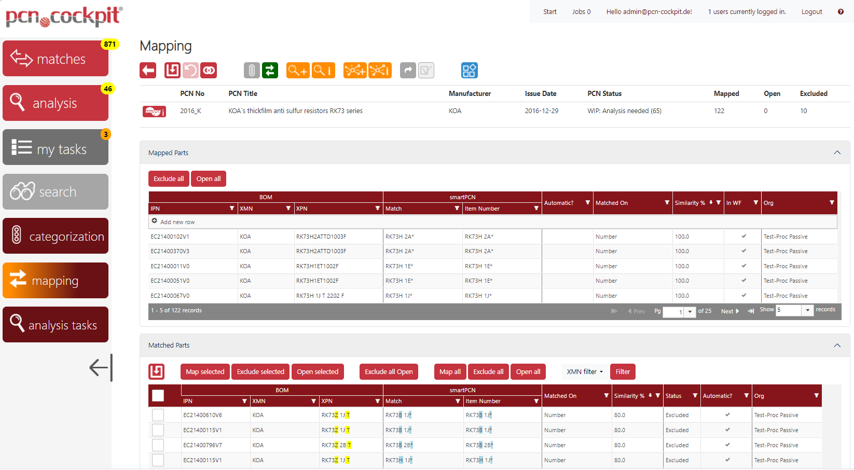
Task: Collapse the Mapped Parts panel
Action: [837, 153]
